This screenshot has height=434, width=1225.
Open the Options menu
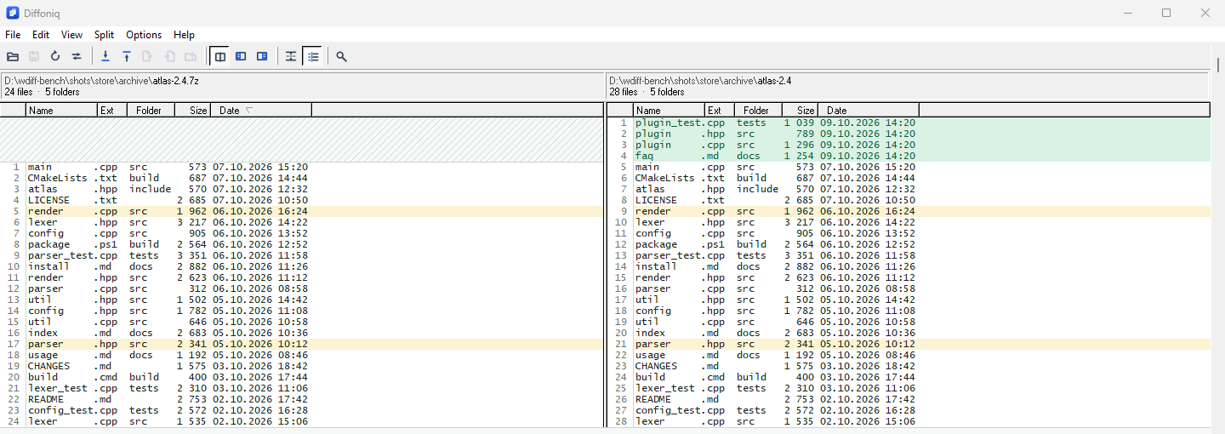tap(144, 35)
